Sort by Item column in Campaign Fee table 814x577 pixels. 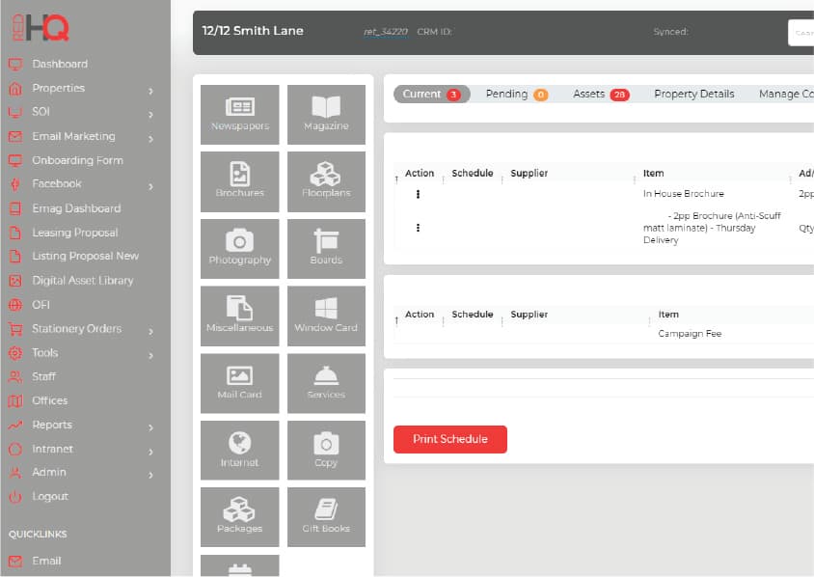tap(668, 315)
